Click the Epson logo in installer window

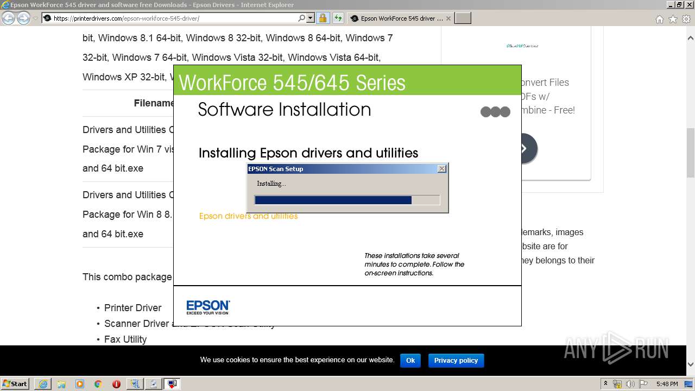coord(208,307)
